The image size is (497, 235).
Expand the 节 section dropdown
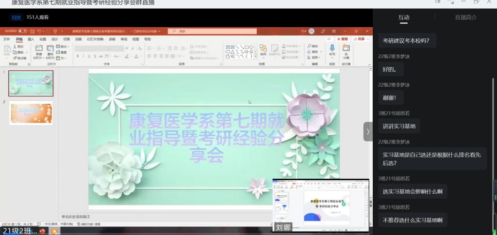pyautogui.click(x=61, y=58)
